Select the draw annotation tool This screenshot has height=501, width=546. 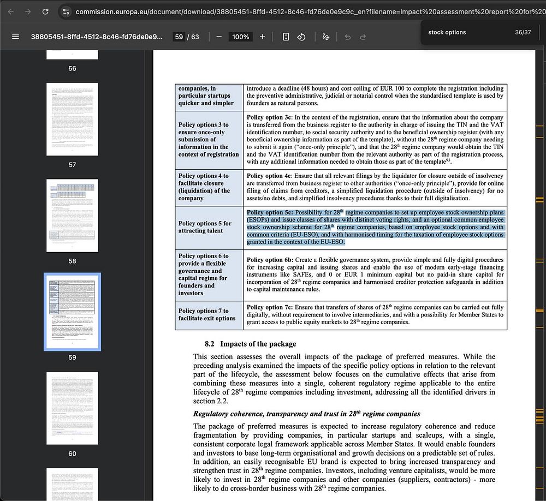click(x=325, y=37)
